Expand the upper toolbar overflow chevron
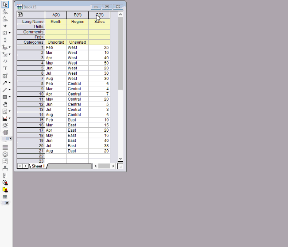This screenshot has height=247, width=288. click(10, 139)
